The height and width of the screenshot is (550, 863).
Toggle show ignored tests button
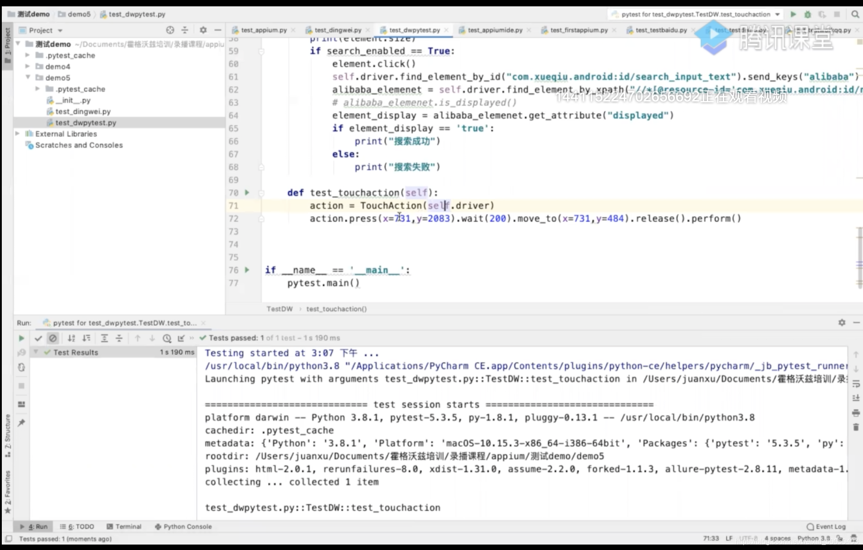(53, 338)
